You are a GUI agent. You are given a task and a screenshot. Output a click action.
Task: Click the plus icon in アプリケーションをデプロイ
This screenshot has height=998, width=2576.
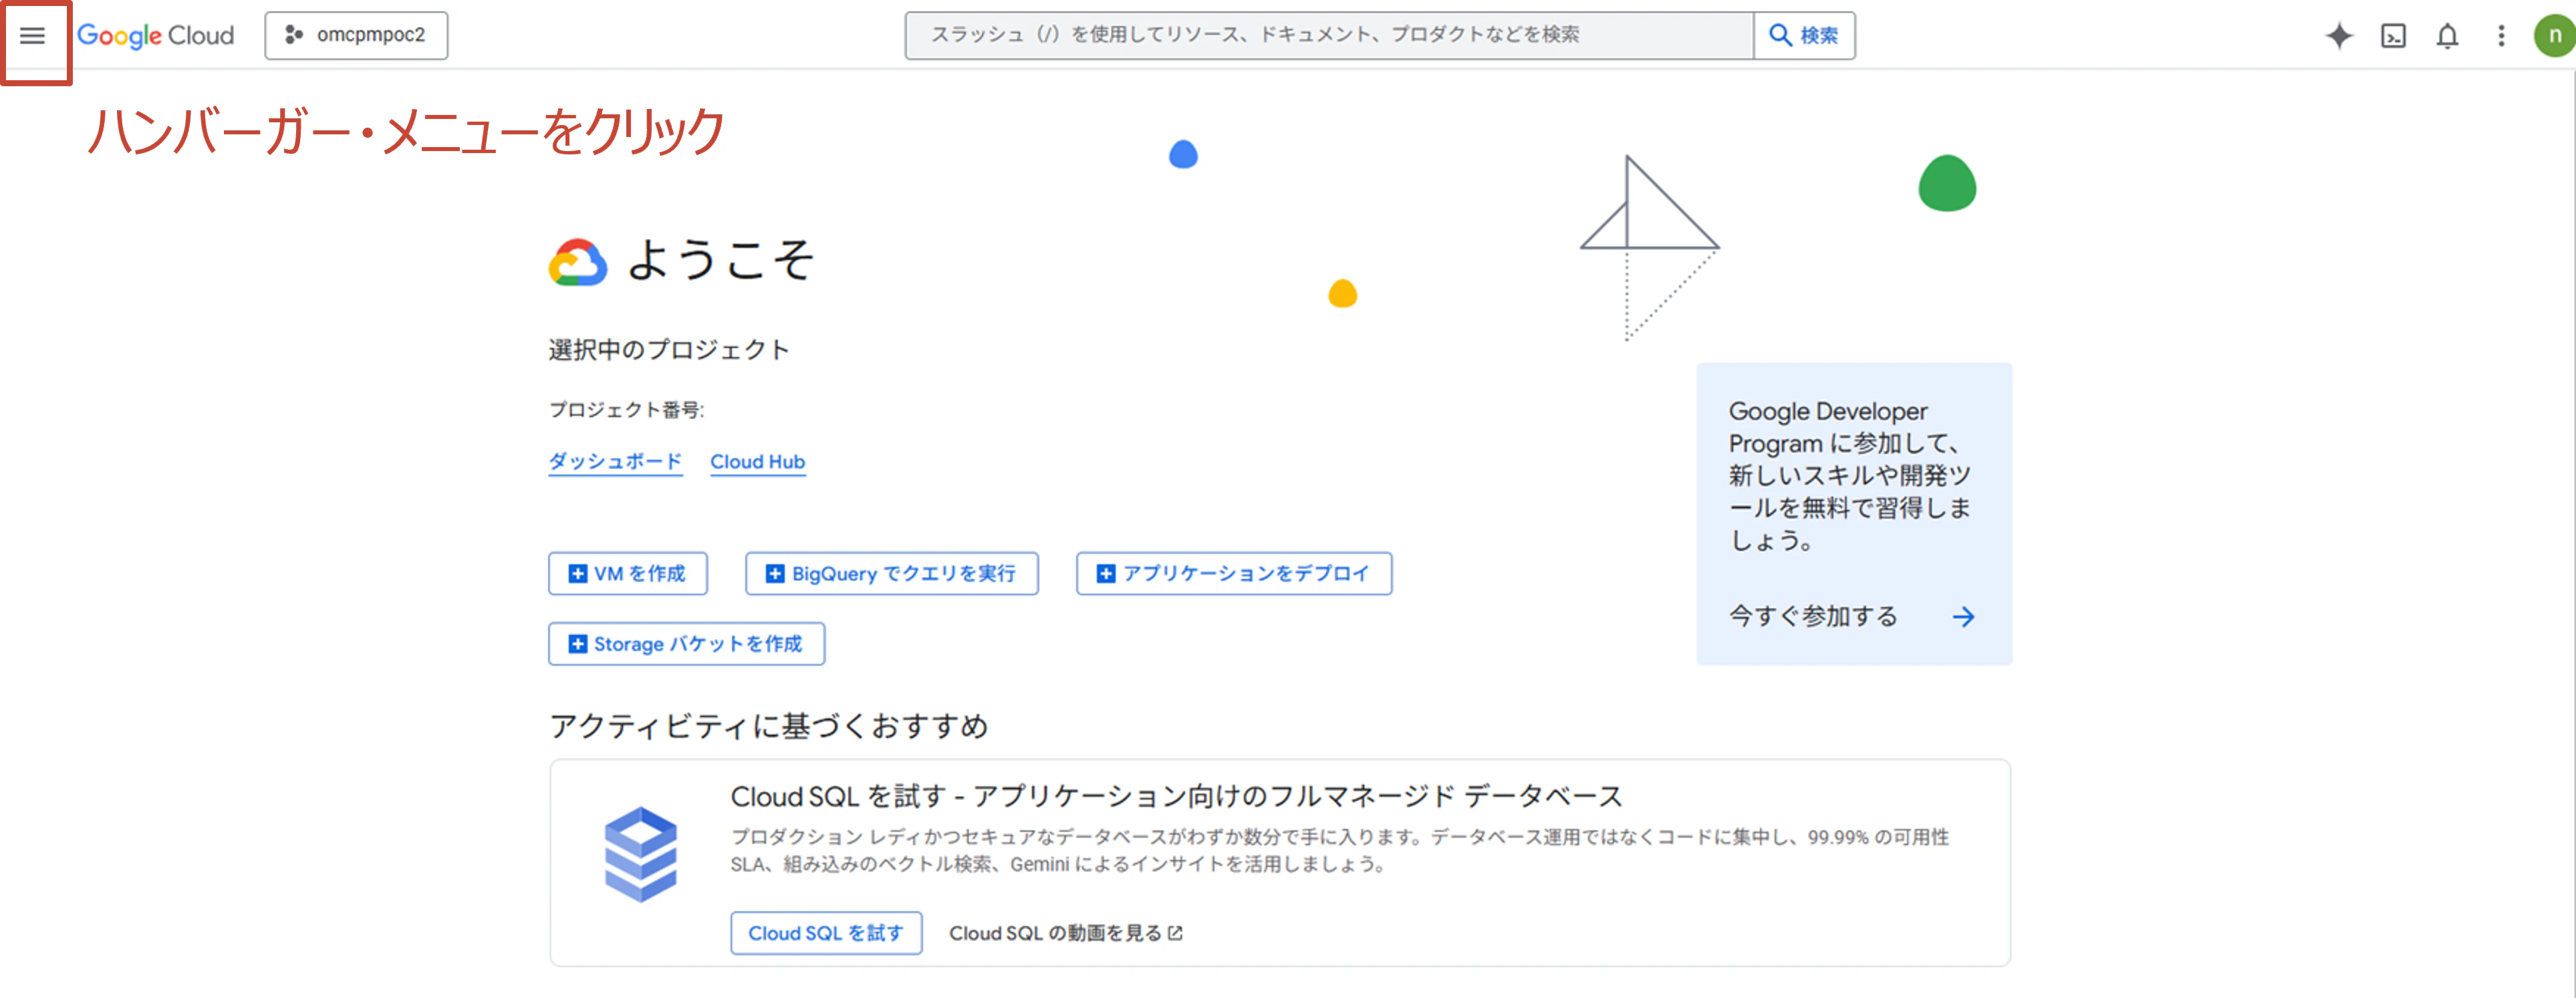coord(1105,573)
